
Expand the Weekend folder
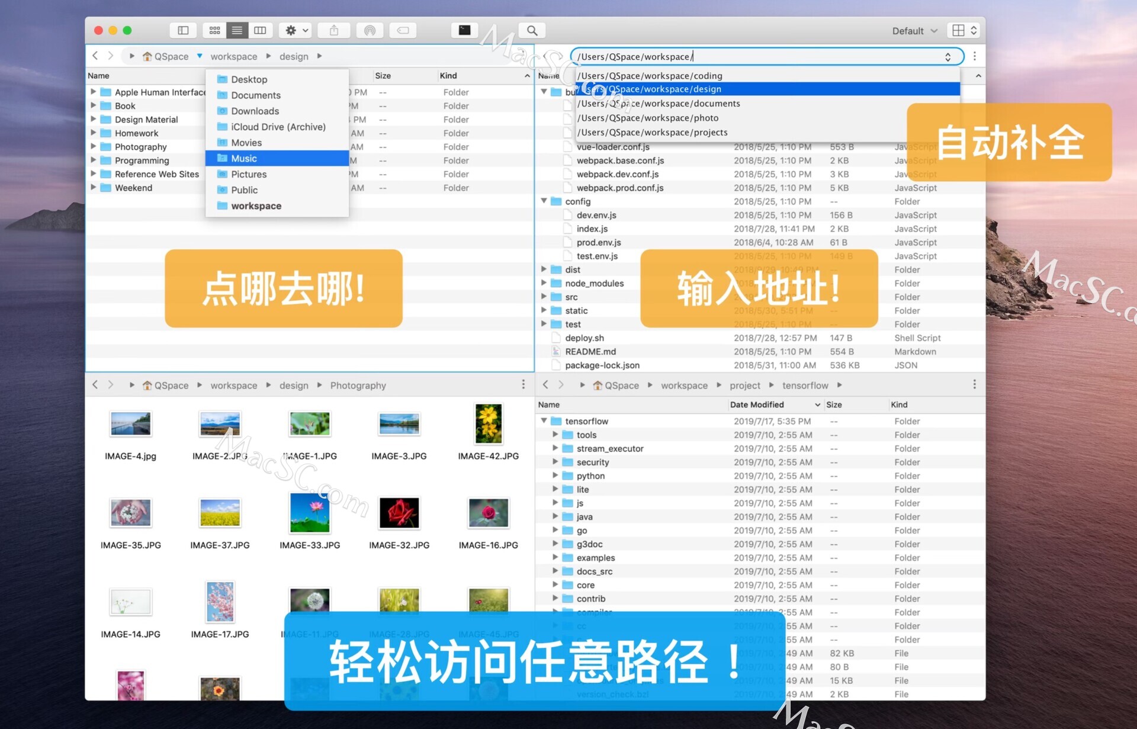pyautogui.click(x=93, y=187)
